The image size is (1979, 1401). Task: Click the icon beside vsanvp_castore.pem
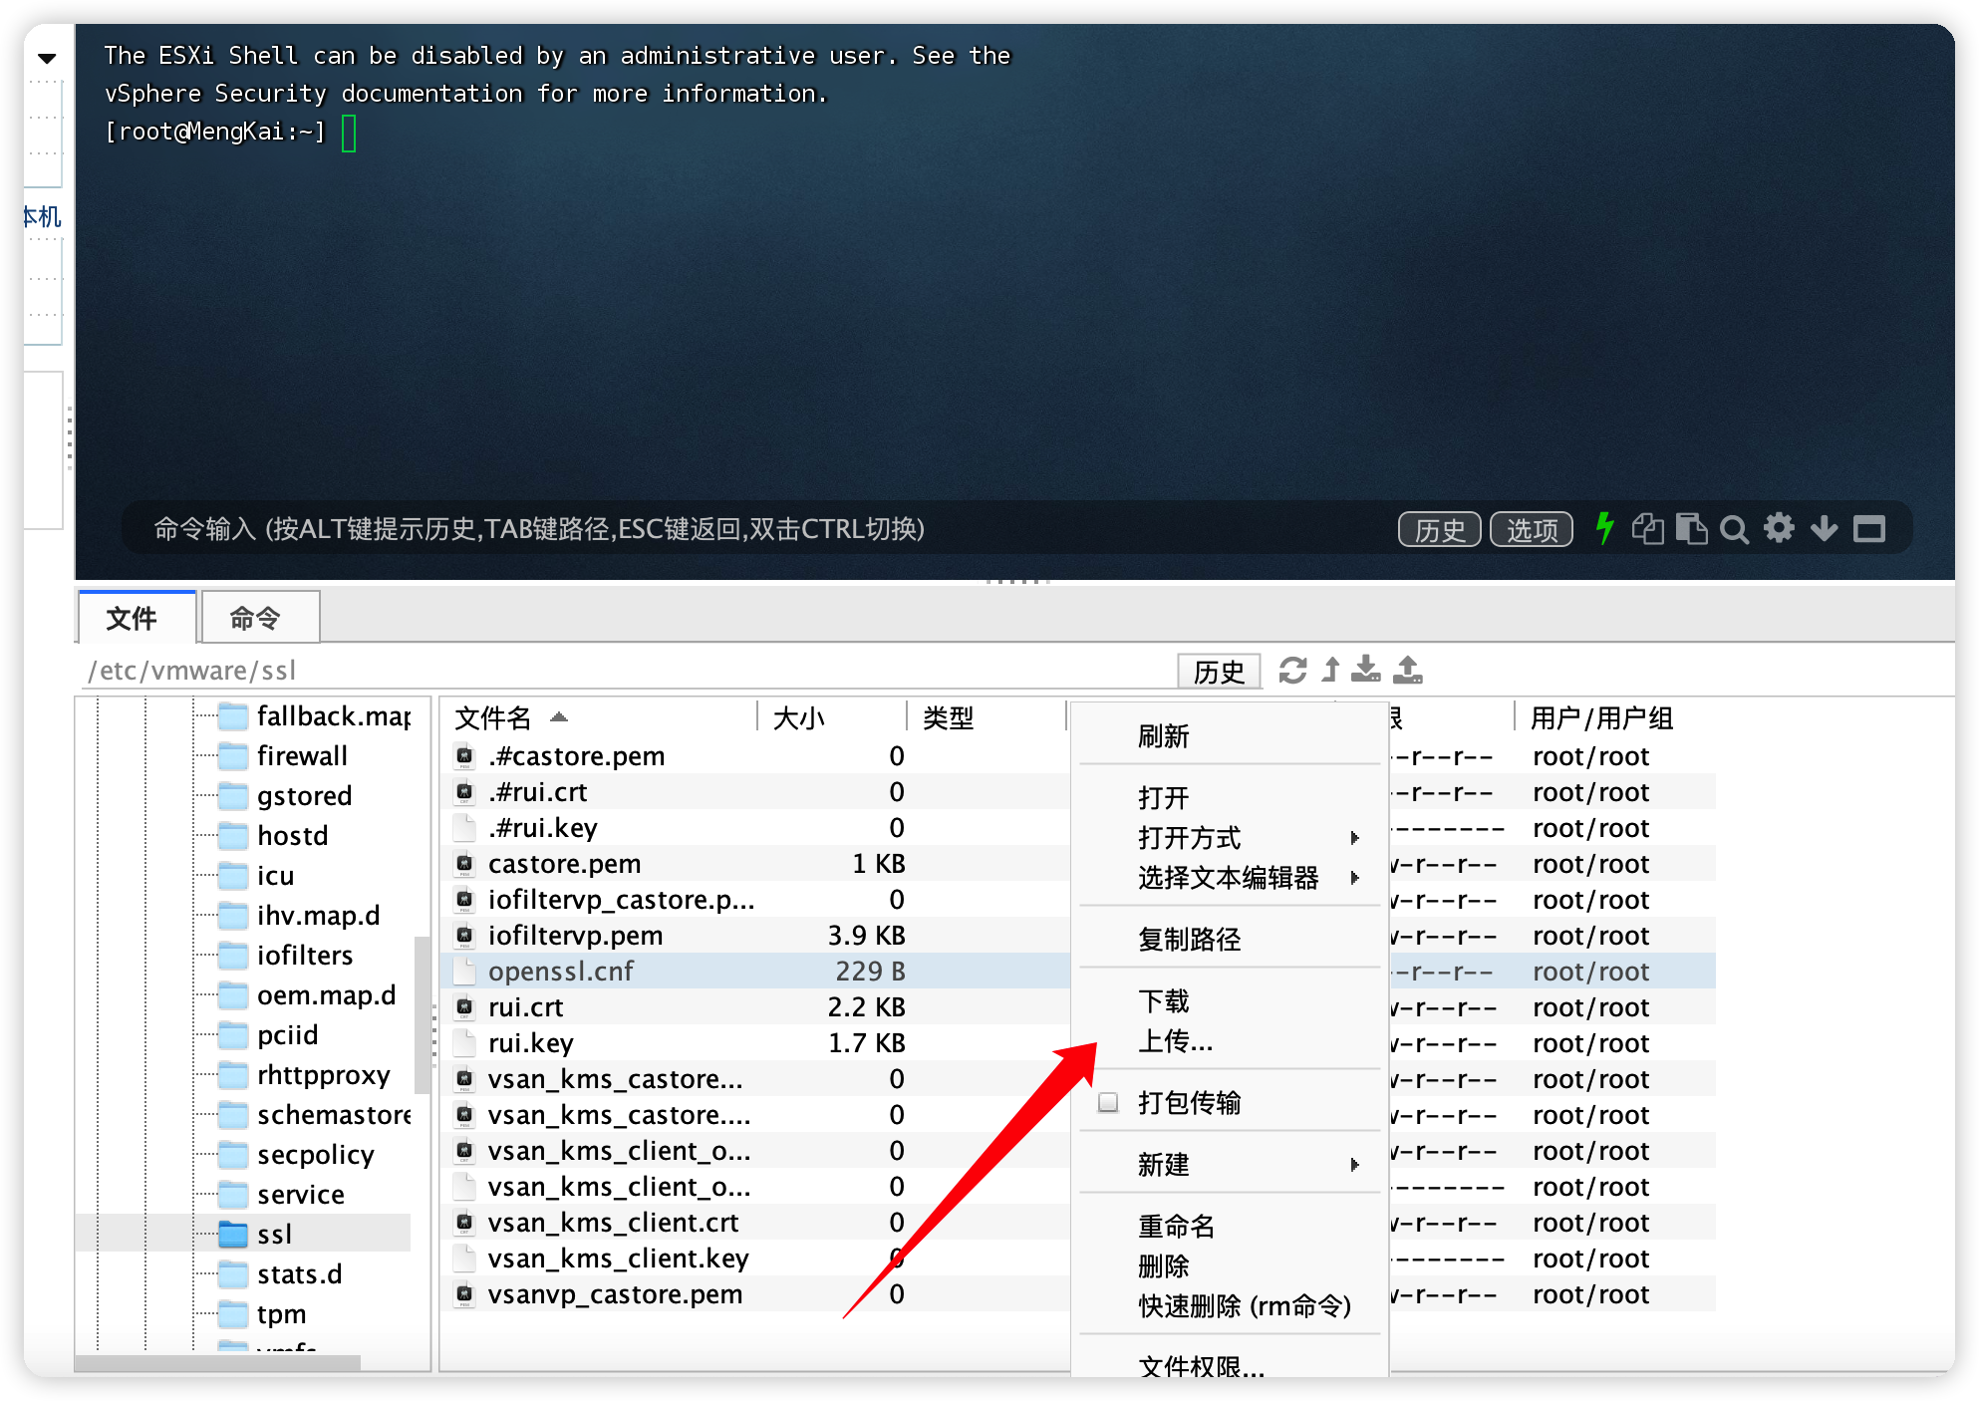[464, 1294]
